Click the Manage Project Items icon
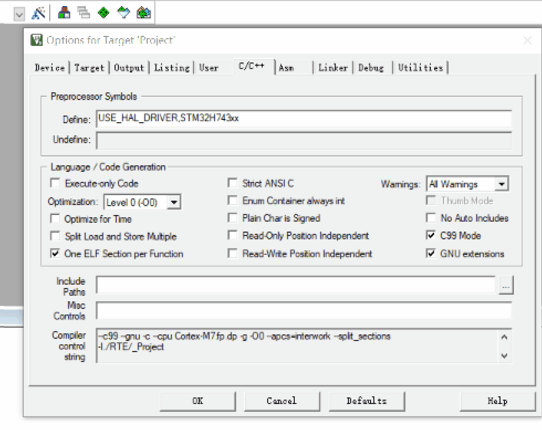This screenshot has width=542, height=430. click(x=64, y=13)
